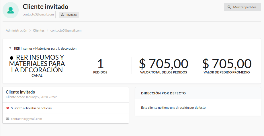Click the VALOR TOTAL DE LOS PEDIDOS caption

163,72
